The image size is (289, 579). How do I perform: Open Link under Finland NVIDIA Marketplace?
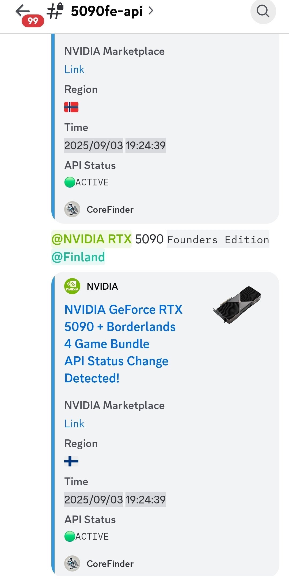(x=74, y=424)
